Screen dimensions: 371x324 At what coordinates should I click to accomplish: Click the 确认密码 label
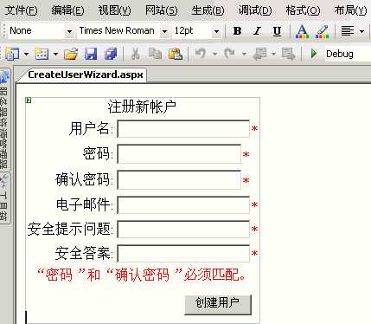[83, 180]
